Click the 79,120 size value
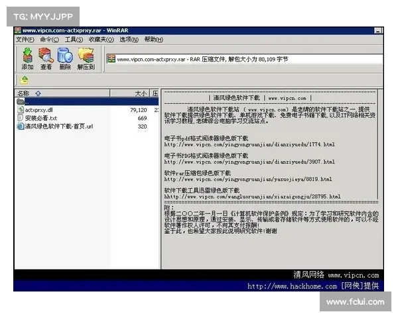 pos(139,110)
